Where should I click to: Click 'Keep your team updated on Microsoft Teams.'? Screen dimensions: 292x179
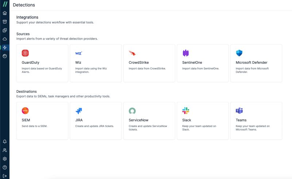point(253,128)
